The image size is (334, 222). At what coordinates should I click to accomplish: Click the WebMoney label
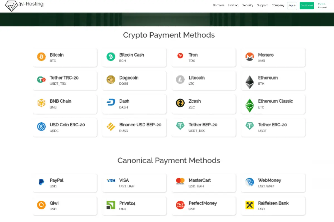(x=269, y=180)
